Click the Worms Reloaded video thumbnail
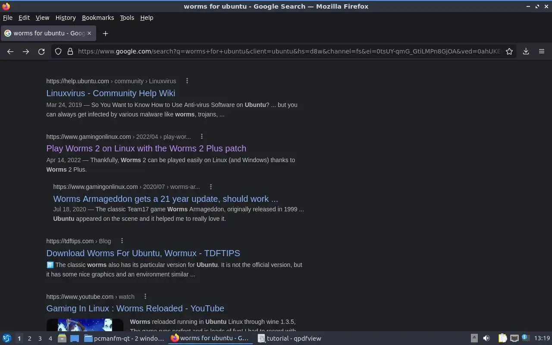This screenshot has height=345, width=552. pos(85,325)
